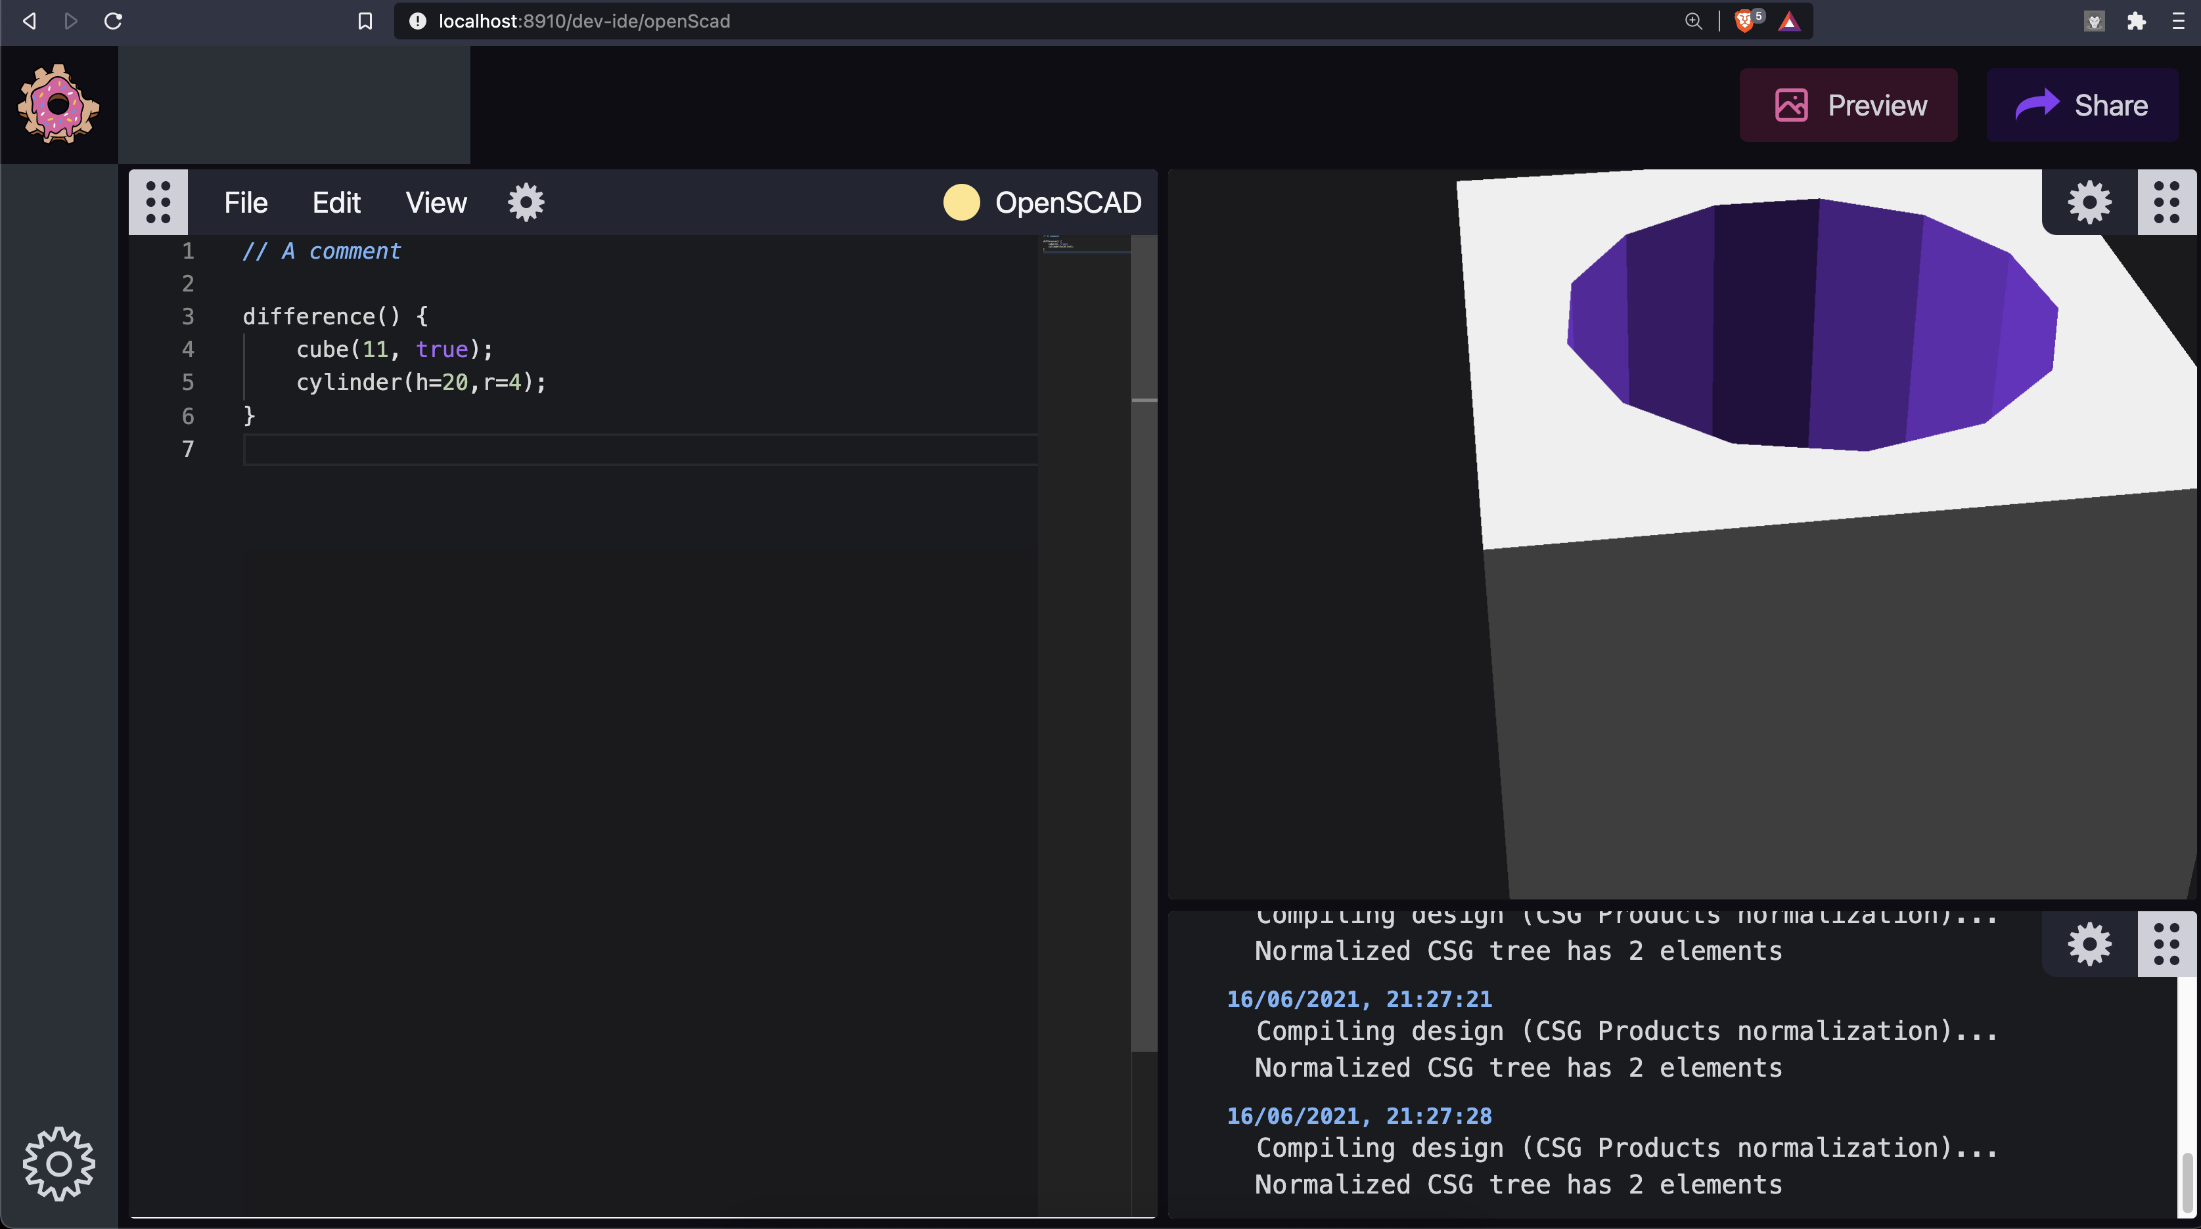Click the Share button
Viewport: 2201px width, 1229px height.
[x=2081, y=105]
